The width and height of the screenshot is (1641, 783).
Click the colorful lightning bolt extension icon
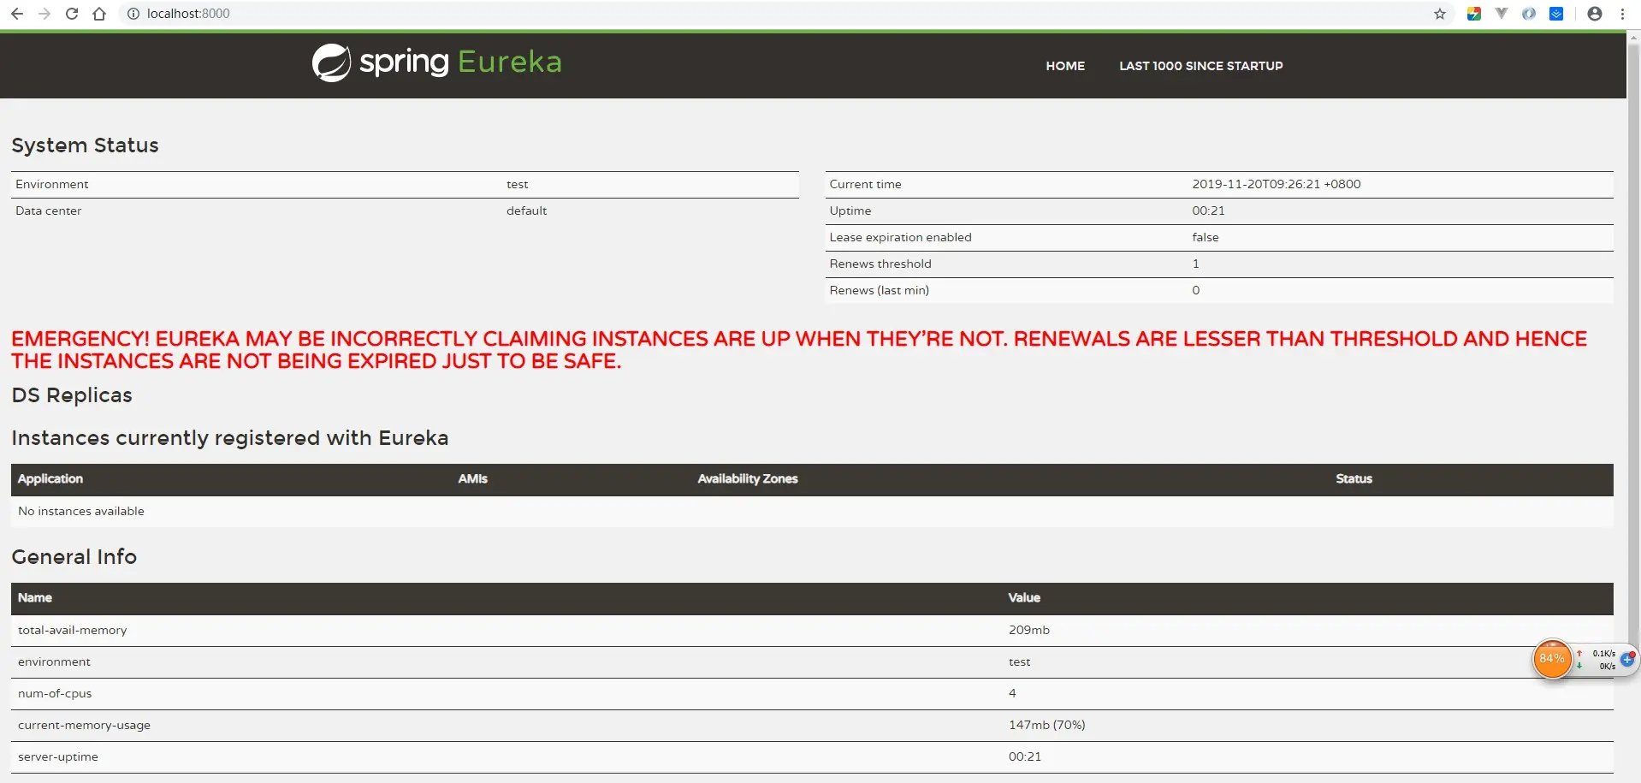[x=1474, y=14]
